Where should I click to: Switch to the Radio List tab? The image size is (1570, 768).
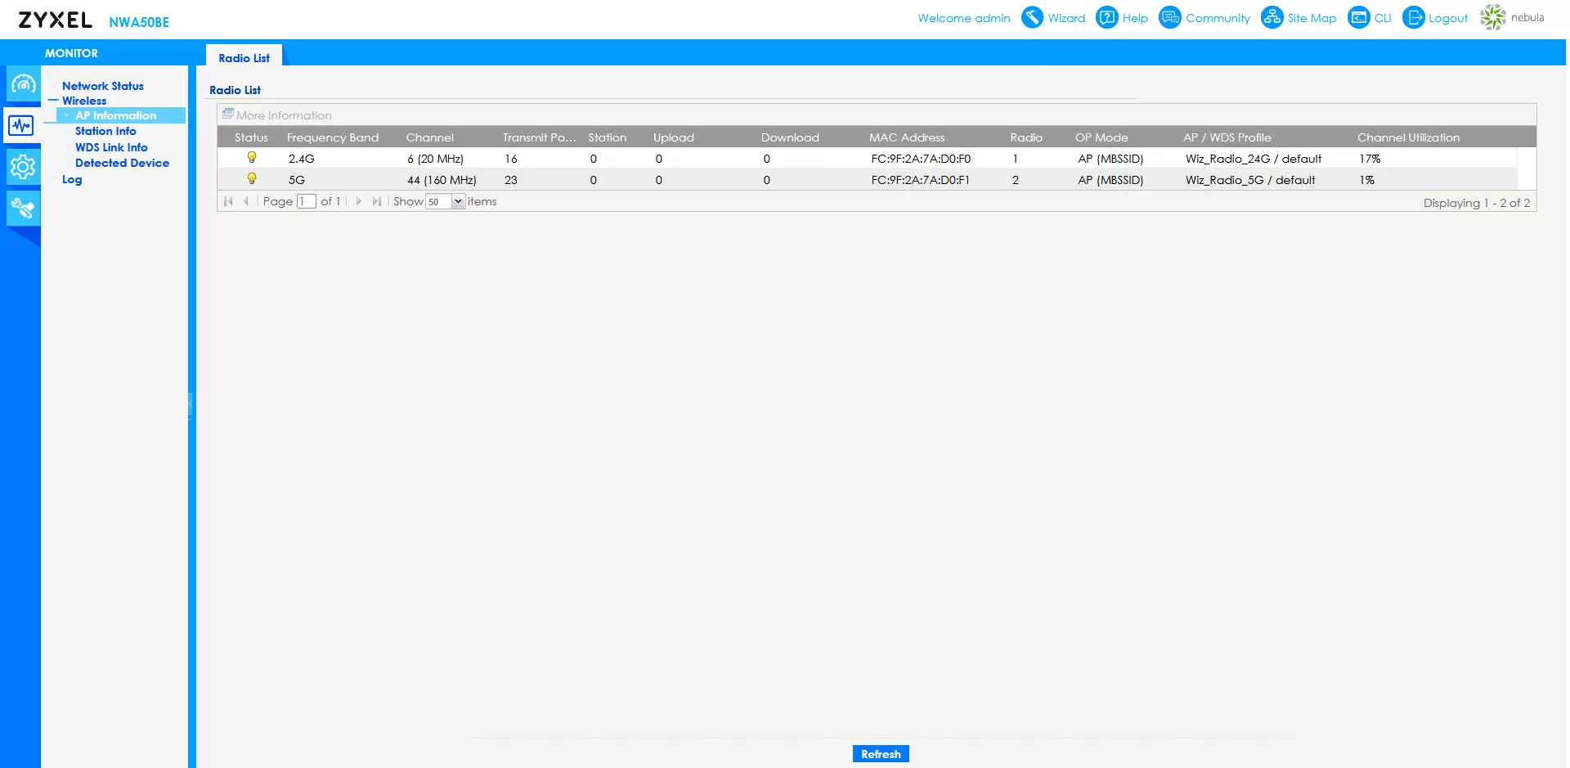(244, 58)
